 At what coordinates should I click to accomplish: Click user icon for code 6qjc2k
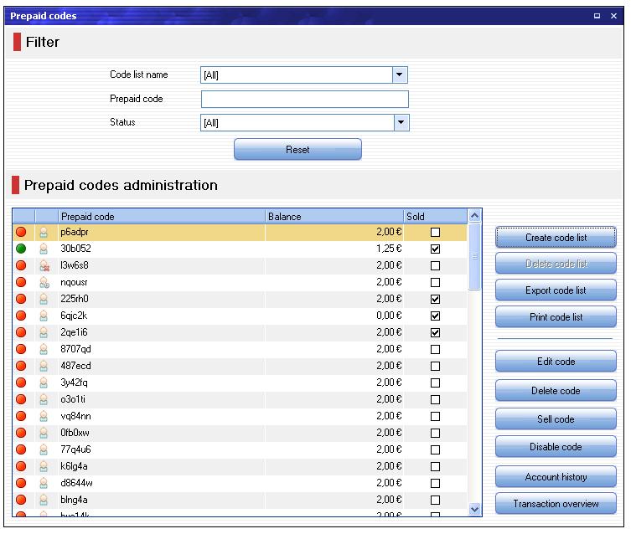tap(44, 316)
